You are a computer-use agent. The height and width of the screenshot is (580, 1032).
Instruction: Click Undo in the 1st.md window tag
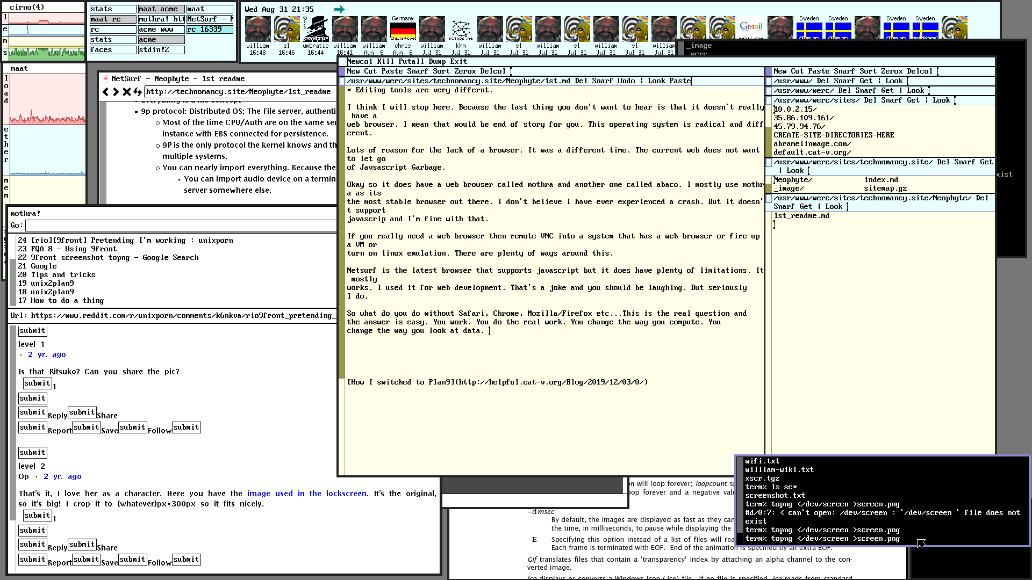pyautogui.click(x=626, y=81)
